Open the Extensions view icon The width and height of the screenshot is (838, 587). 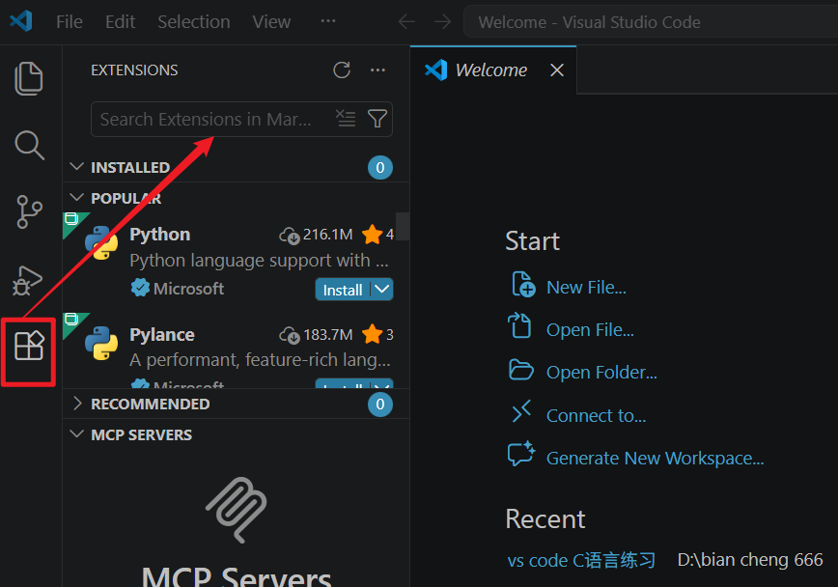[x=29, y=346]
